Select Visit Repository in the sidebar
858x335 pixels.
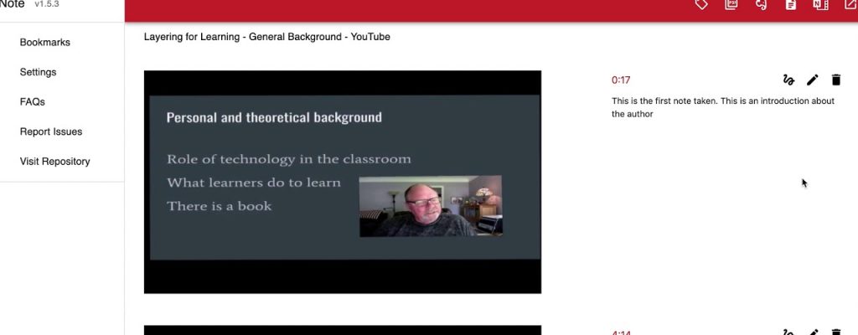click(54, 161)
